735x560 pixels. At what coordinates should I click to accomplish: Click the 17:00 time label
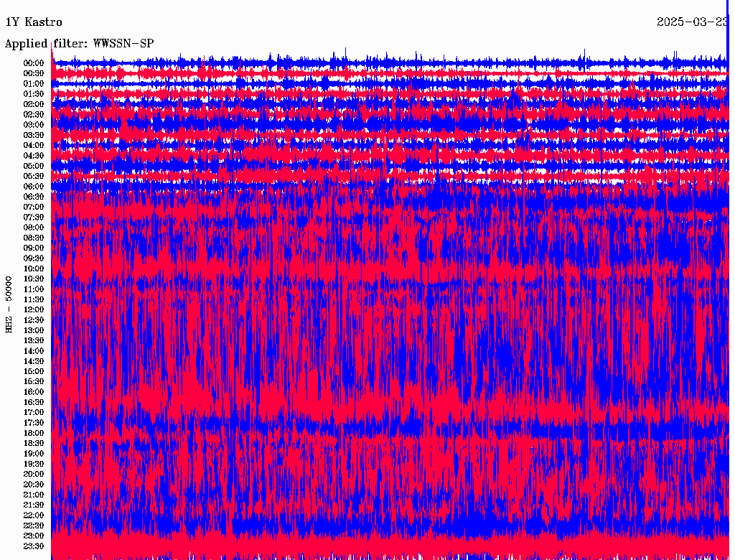(x=34, y=412)
